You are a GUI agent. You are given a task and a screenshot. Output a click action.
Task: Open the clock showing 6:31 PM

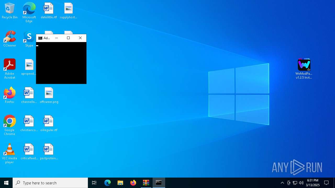[x=313, y=183]
